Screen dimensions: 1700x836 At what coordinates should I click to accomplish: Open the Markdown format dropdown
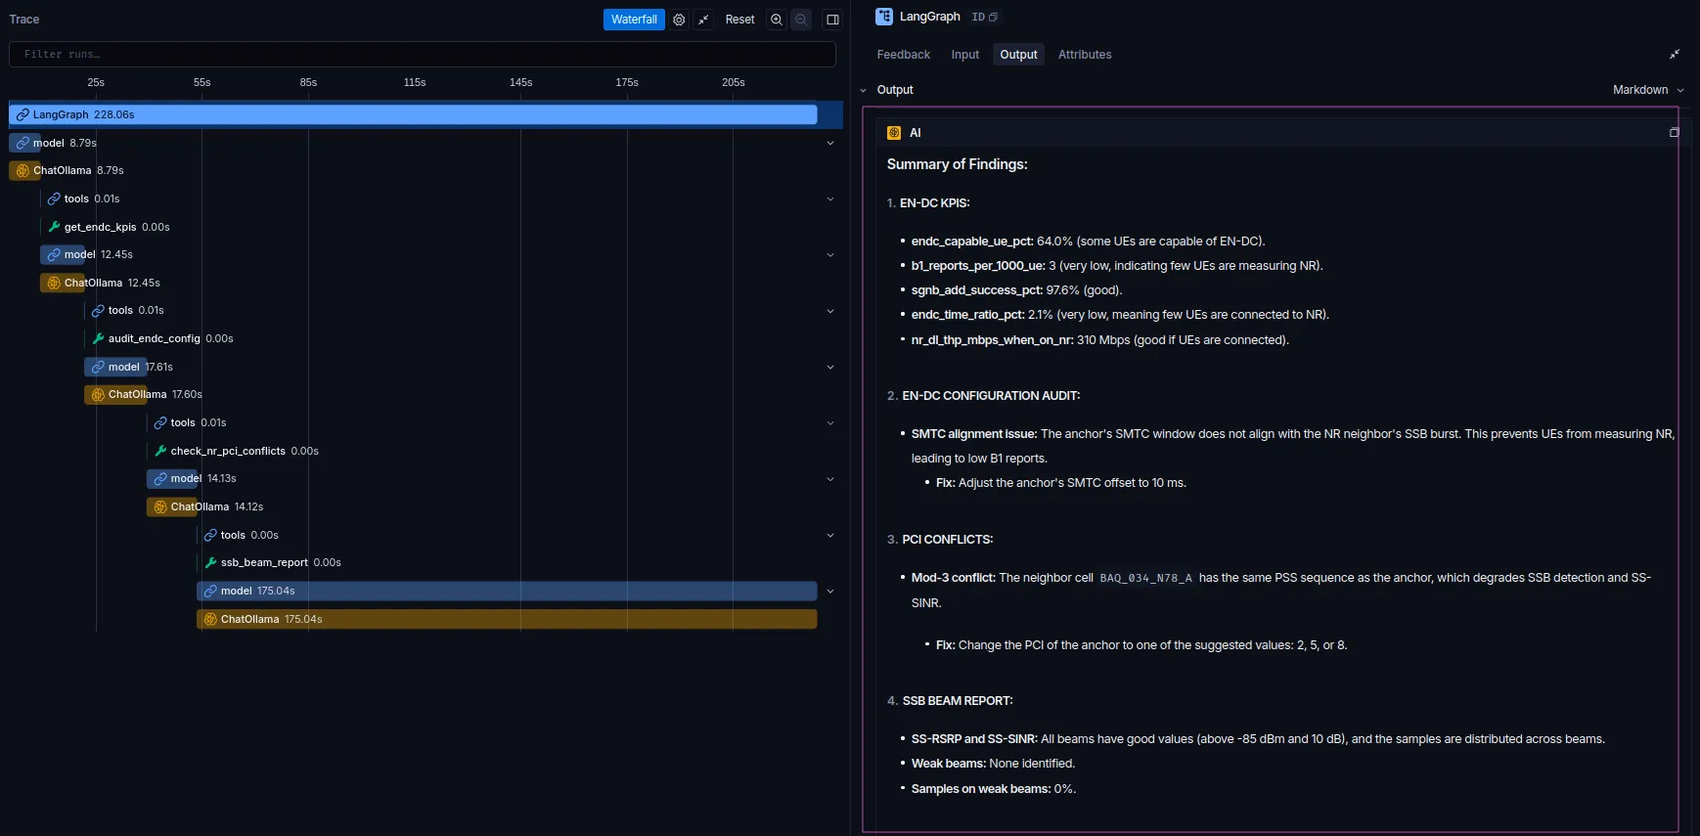coord(1648,90)
